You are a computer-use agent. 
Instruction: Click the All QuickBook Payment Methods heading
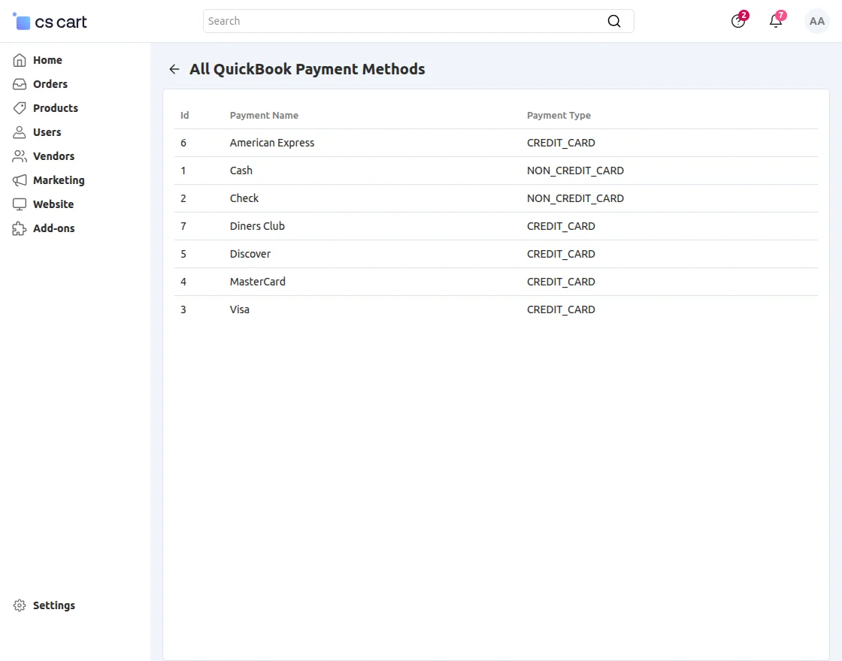(307, 68)
